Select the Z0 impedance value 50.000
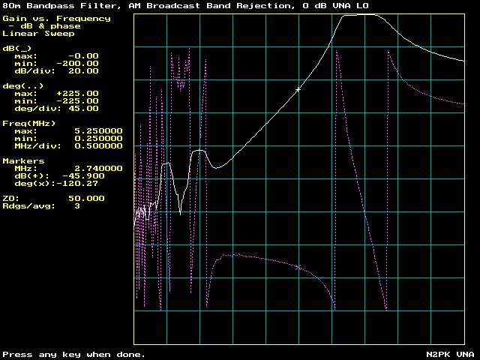The width and height of the screenshot is (480, 360). pos(85,199)
